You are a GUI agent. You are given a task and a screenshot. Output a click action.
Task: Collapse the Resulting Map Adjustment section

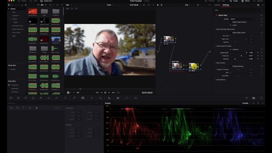click(215, 29)
